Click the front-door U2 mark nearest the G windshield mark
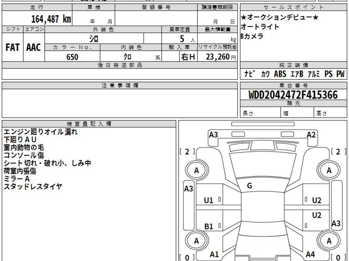The image size is (349, 261). 317,200
